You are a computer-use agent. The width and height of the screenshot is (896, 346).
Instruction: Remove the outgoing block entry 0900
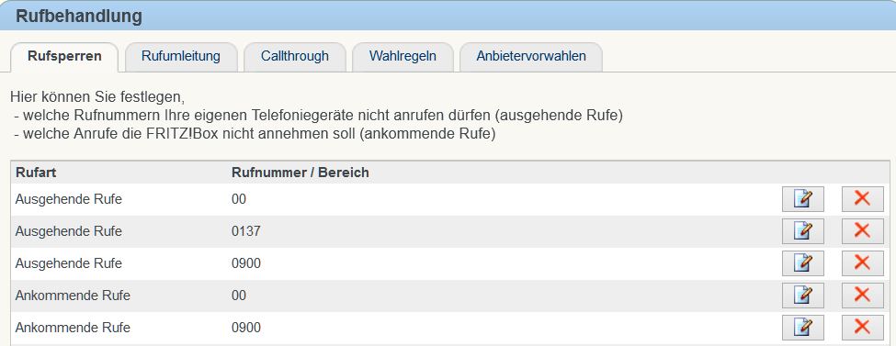click(862, 263)
